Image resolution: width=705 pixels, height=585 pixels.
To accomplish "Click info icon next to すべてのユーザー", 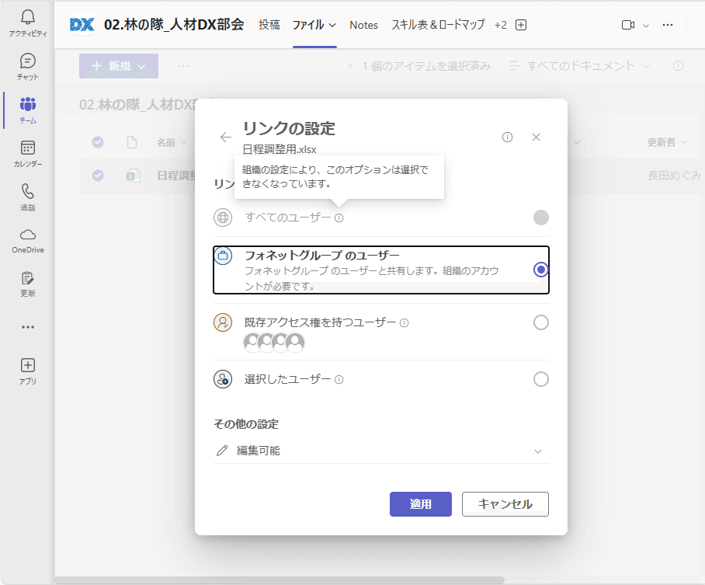I will tap(339, 218).
